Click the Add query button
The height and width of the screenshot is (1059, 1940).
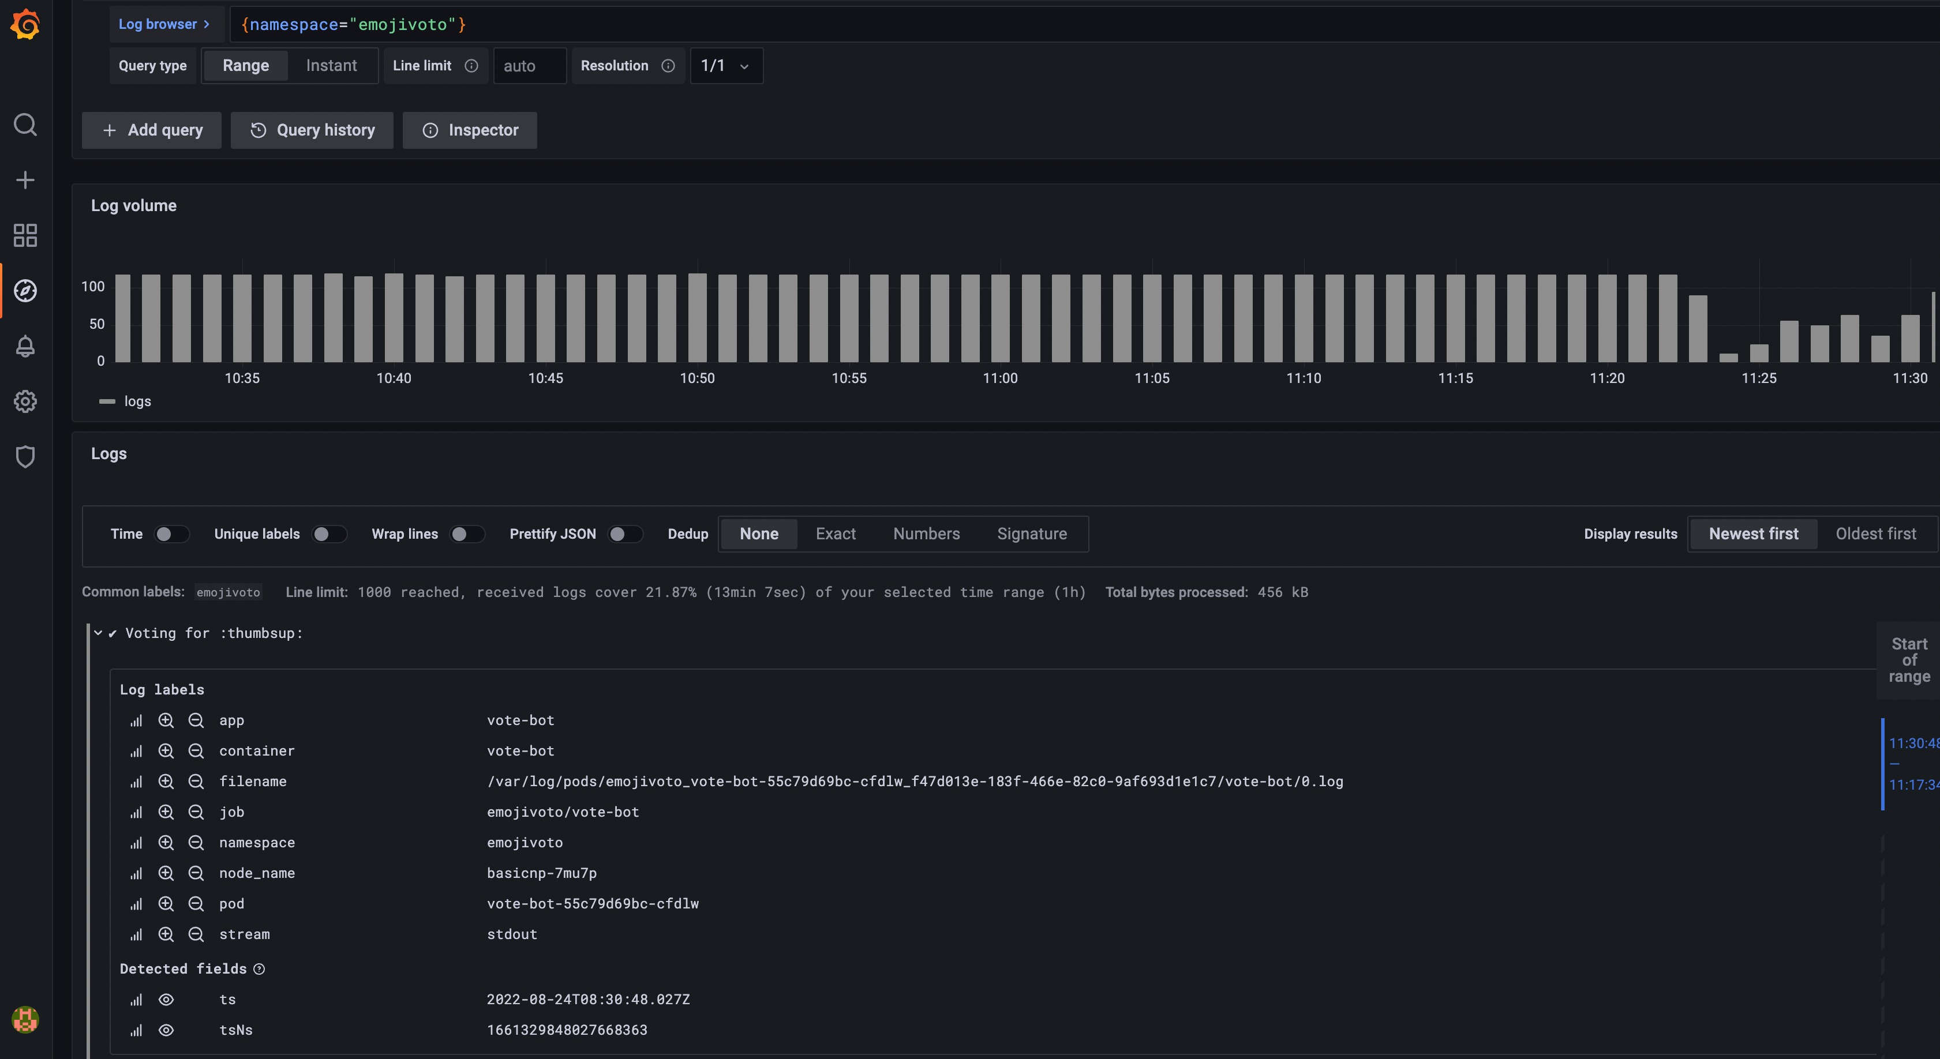151,130
